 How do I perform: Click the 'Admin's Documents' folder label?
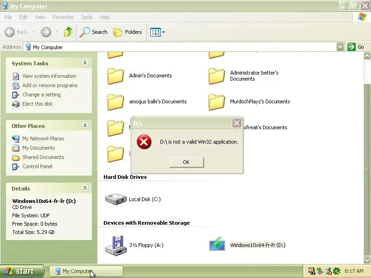coord(150,76)
